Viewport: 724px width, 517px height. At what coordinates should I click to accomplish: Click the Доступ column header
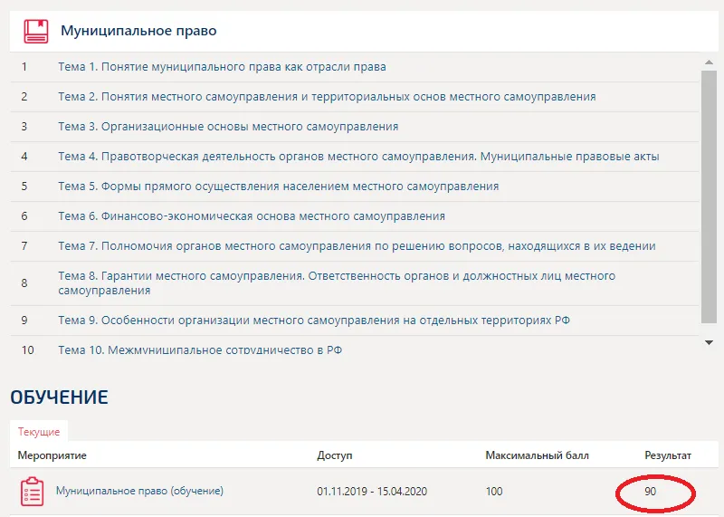pos(334,455)
